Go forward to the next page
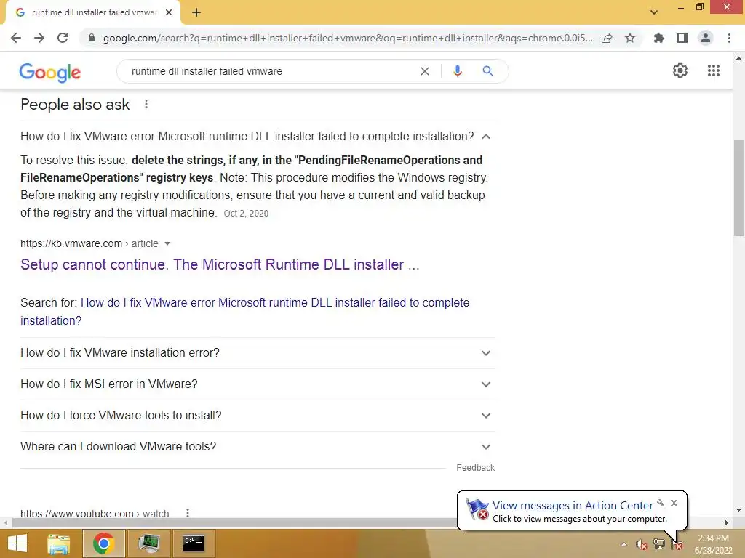 click(x=39, y=38)
